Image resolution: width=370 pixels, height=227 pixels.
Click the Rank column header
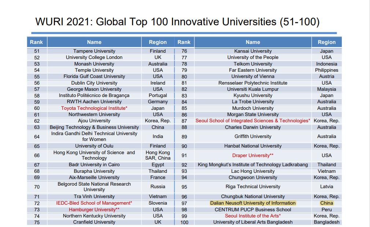point(36,42)
